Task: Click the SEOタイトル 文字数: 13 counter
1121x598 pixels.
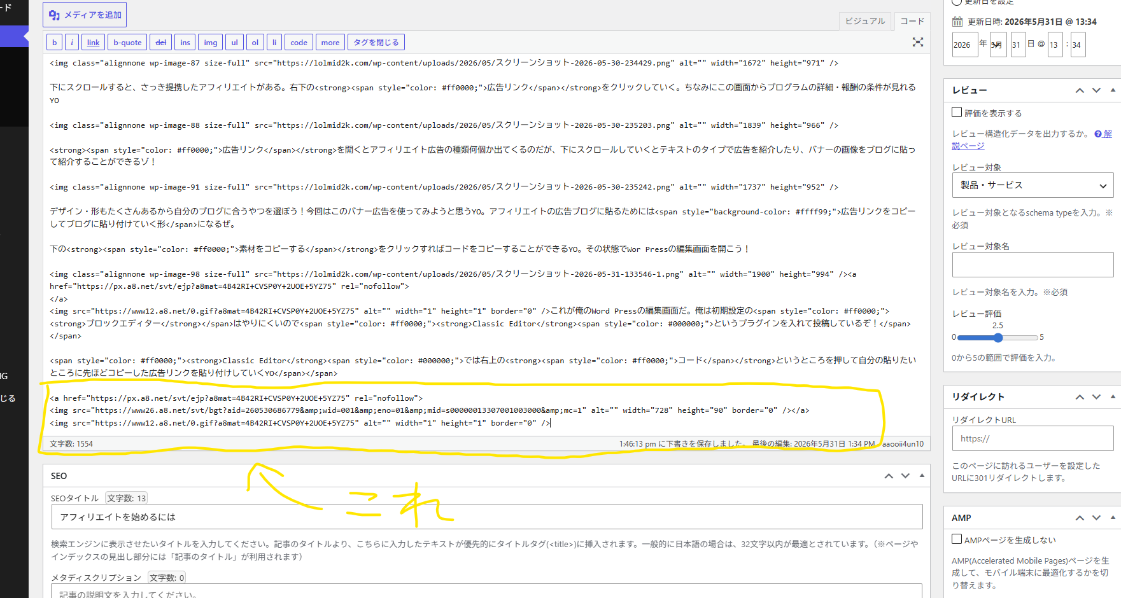Action: coord(127,498)
